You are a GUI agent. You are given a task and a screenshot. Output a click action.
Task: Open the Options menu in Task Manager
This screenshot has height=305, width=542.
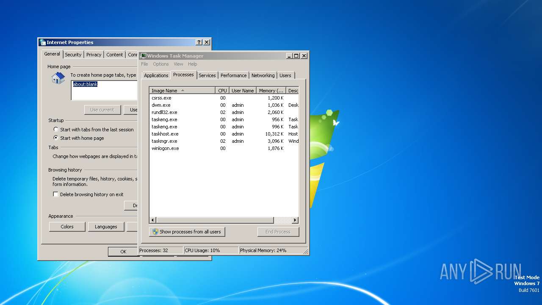[161, 64]
